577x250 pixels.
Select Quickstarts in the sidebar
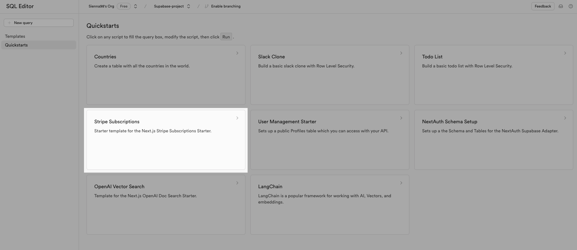click(39, 45)
